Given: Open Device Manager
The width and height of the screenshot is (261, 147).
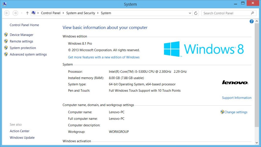Looking at the screenshot, I should [21, 35].
